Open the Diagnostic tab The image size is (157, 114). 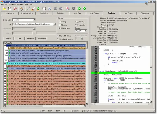click(x=145, y=13)
